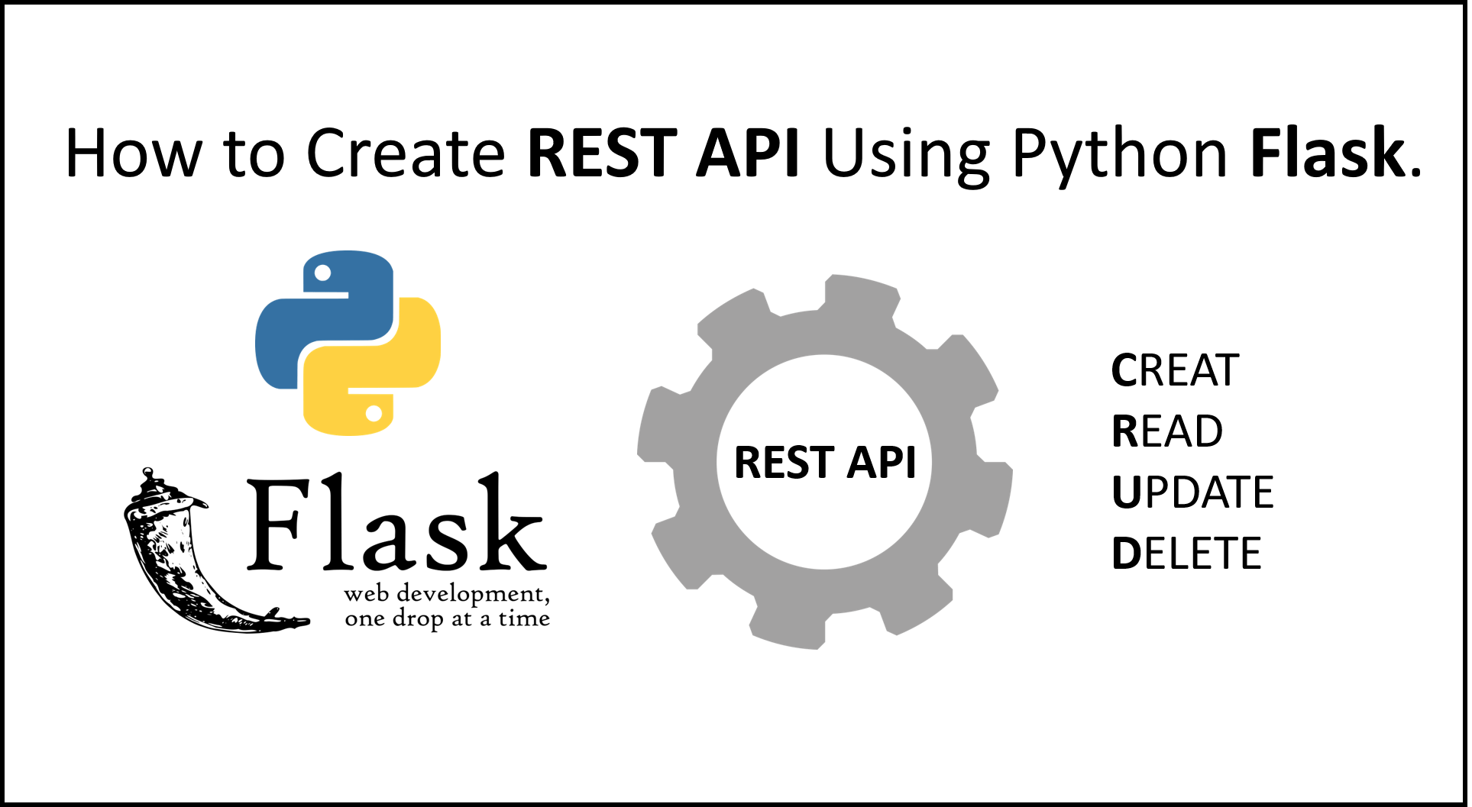The image size is (1472, 807).
Task: Click the gray gear icon
Action: [825, 462]
